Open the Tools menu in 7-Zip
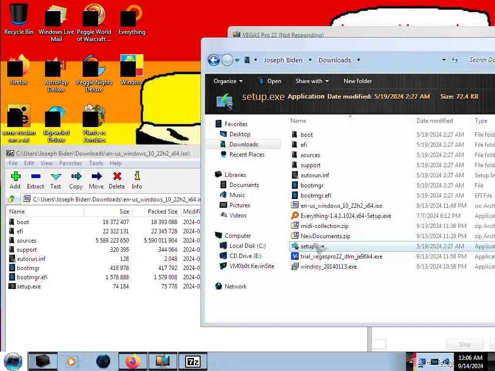Viewport: 495px width, 371px height. pyautogui.click(x=96, y=163)
